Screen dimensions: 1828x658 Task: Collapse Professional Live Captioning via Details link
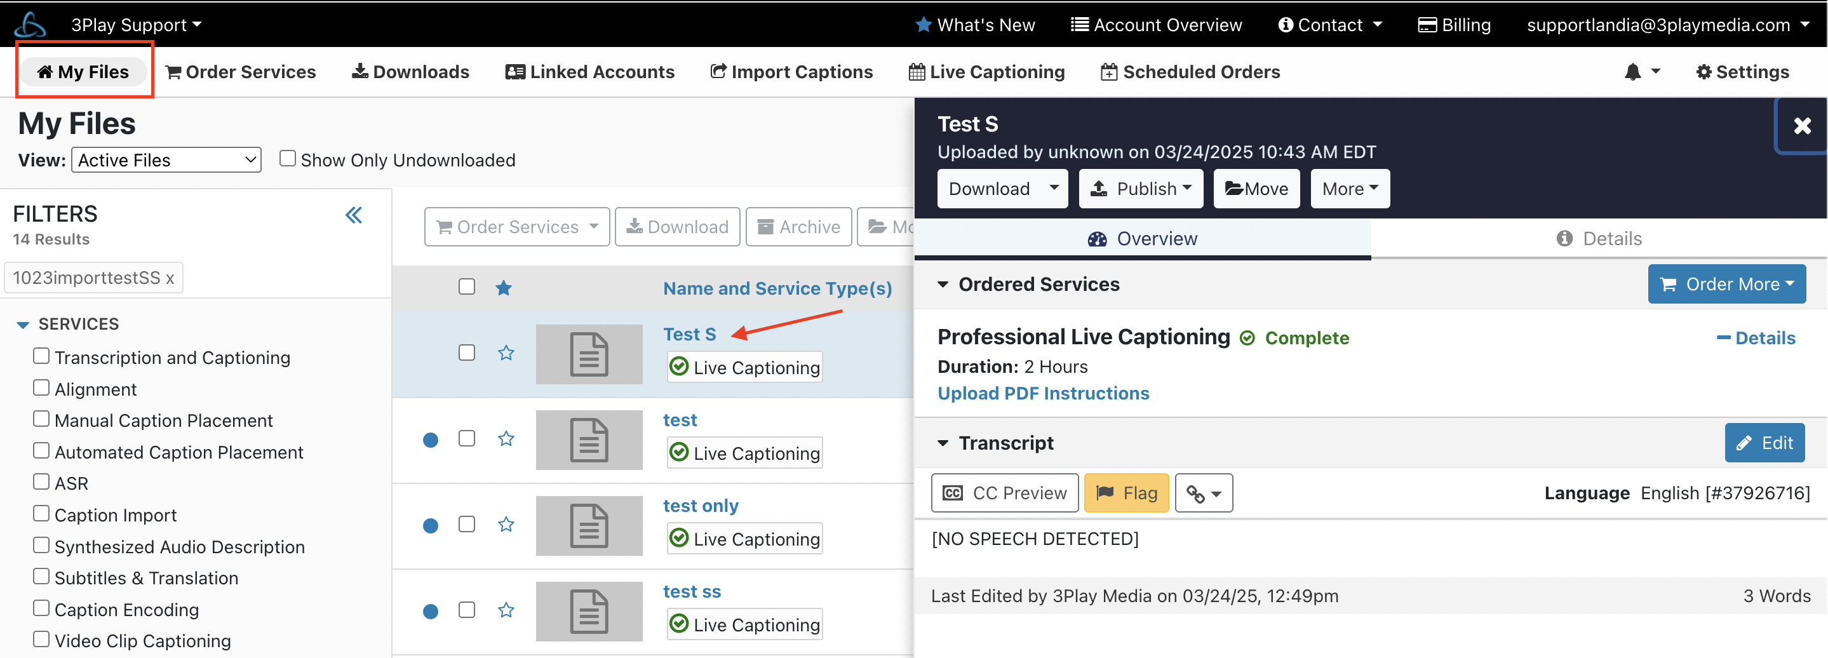1756,338
